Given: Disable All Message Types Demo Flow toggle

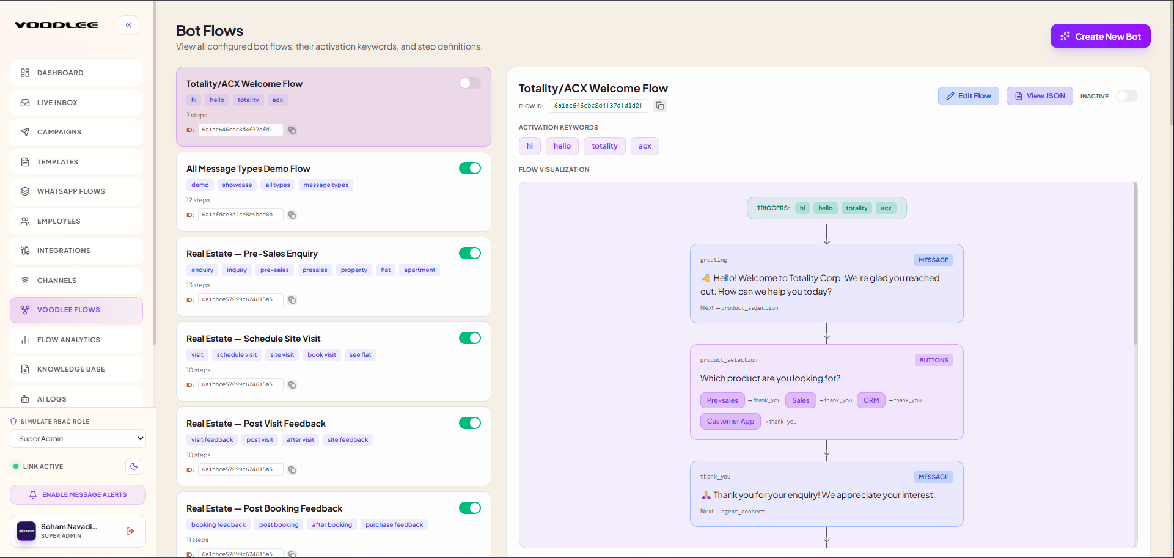Looking at the screenshot, I should click(470, 168).
